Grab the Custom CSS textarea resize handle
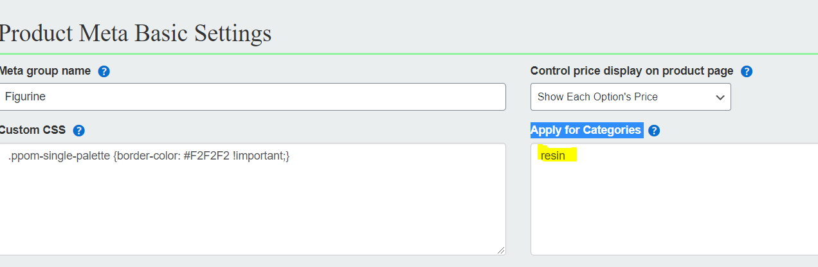Image resolution: width=818 pixels, height=267 pixels. (x=501, y=250)
